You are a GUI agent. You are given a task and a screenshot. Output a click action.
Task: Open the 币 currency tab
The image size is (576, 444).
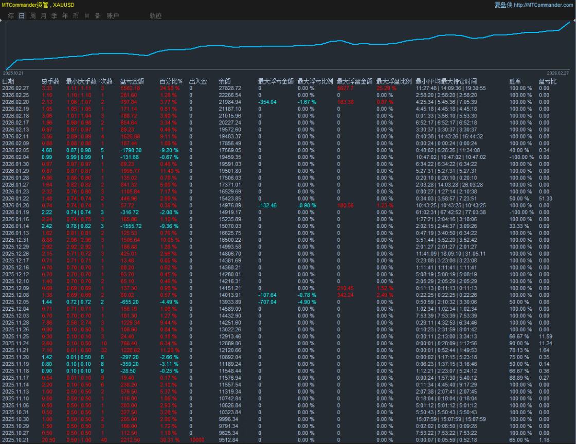coord(76,16)
